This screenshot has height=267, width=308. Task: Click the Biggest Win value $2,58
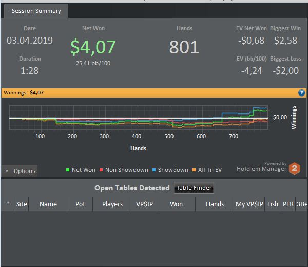point(285,41)
